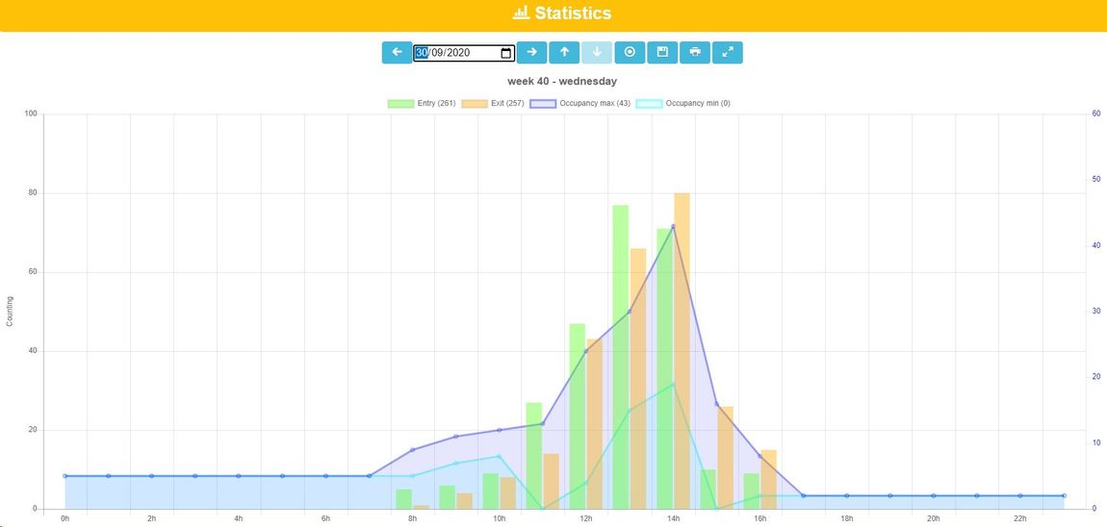Toggle the Occupancy max (43) legend series

tap(580, 104)
